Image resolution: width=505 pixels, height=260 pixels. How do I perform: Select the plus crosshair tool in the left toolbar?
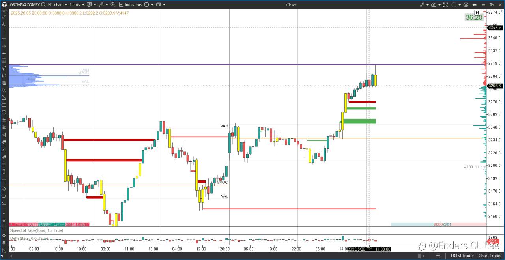coord(4,53)
